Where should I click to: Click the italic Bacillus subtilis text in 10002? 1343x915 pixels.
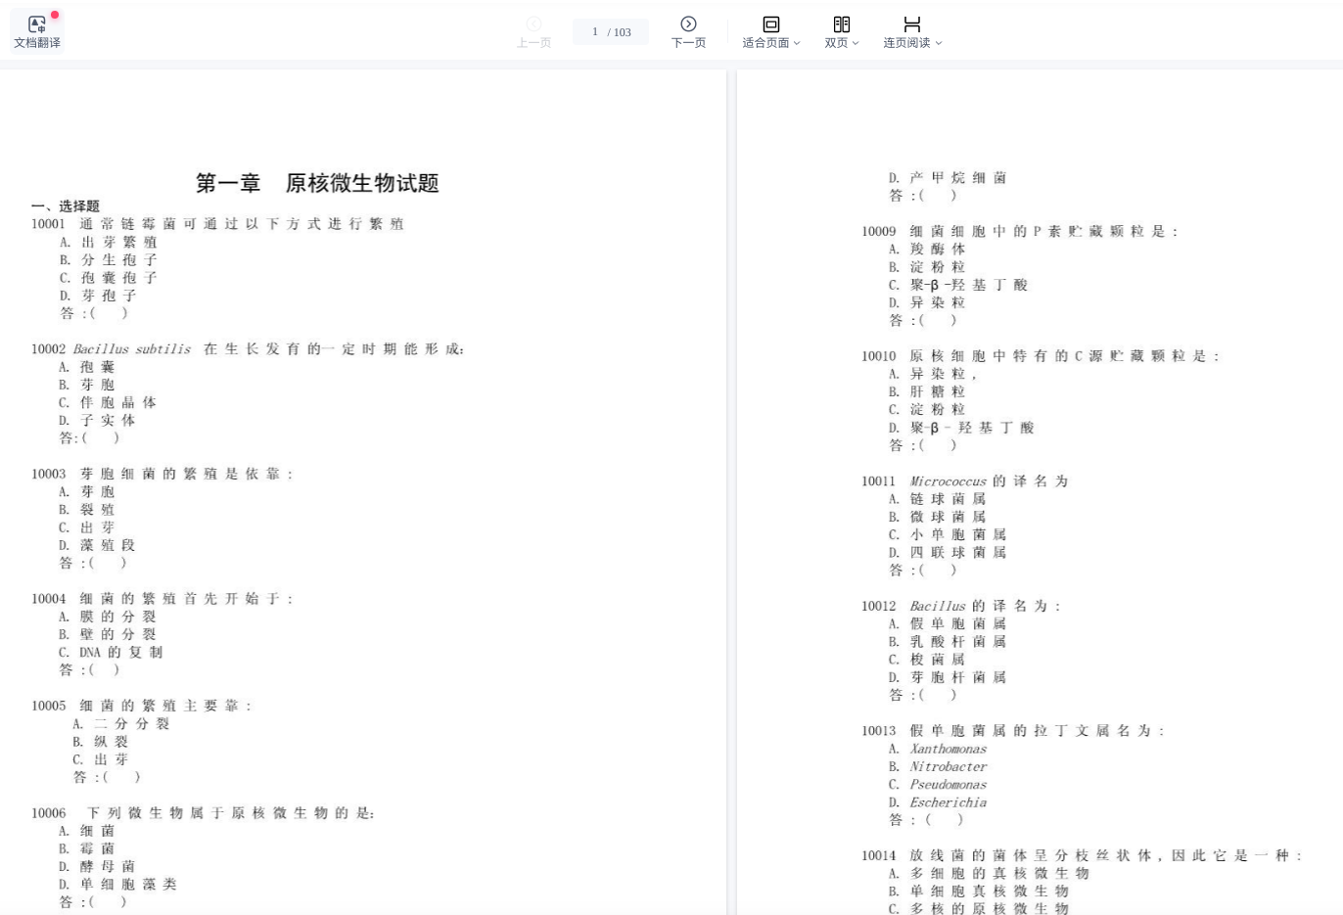point(131,349)
